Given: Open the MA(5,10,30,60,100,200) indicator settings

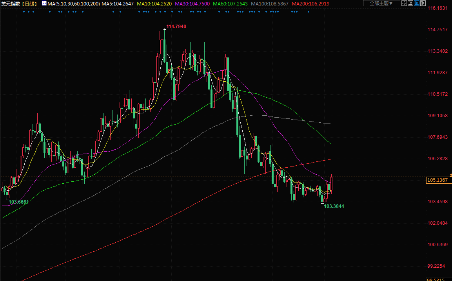Looking at the screenshot, I should 73,4.
